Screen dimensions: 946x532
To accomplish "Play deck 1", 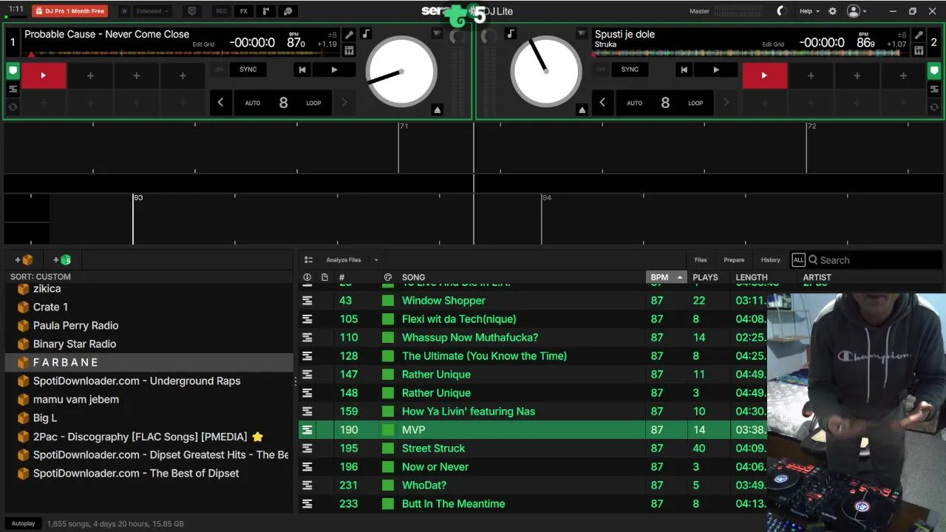I will (334, 69).
